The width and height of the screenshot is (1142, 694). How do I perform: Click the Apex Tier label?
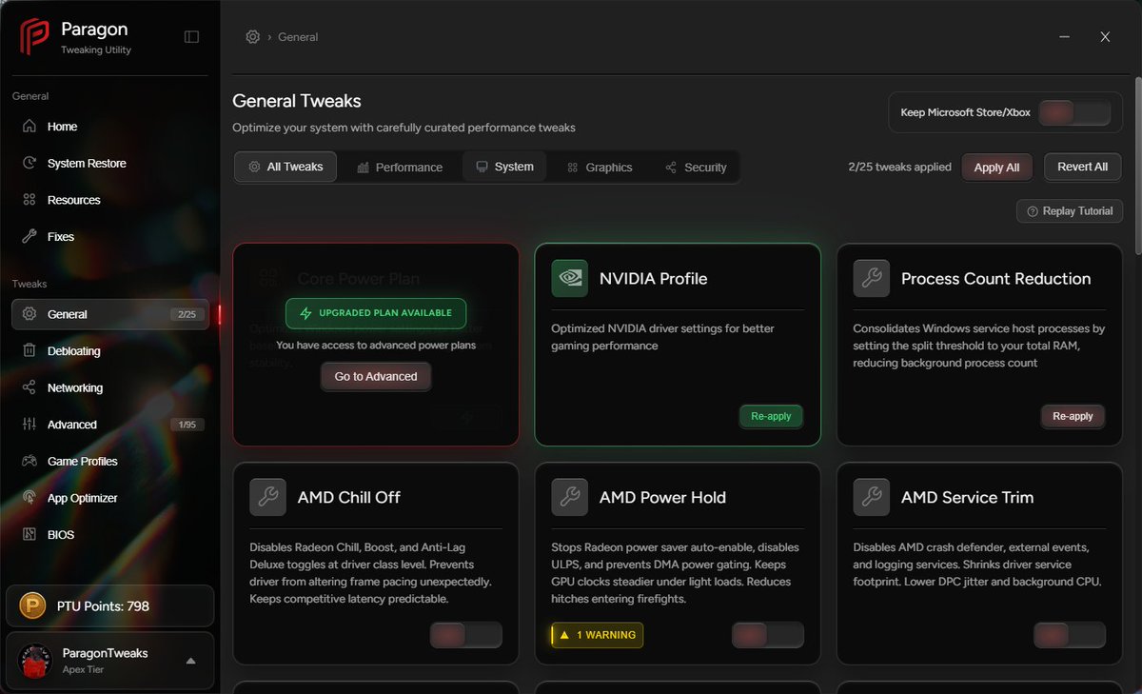tap(83, 669)
